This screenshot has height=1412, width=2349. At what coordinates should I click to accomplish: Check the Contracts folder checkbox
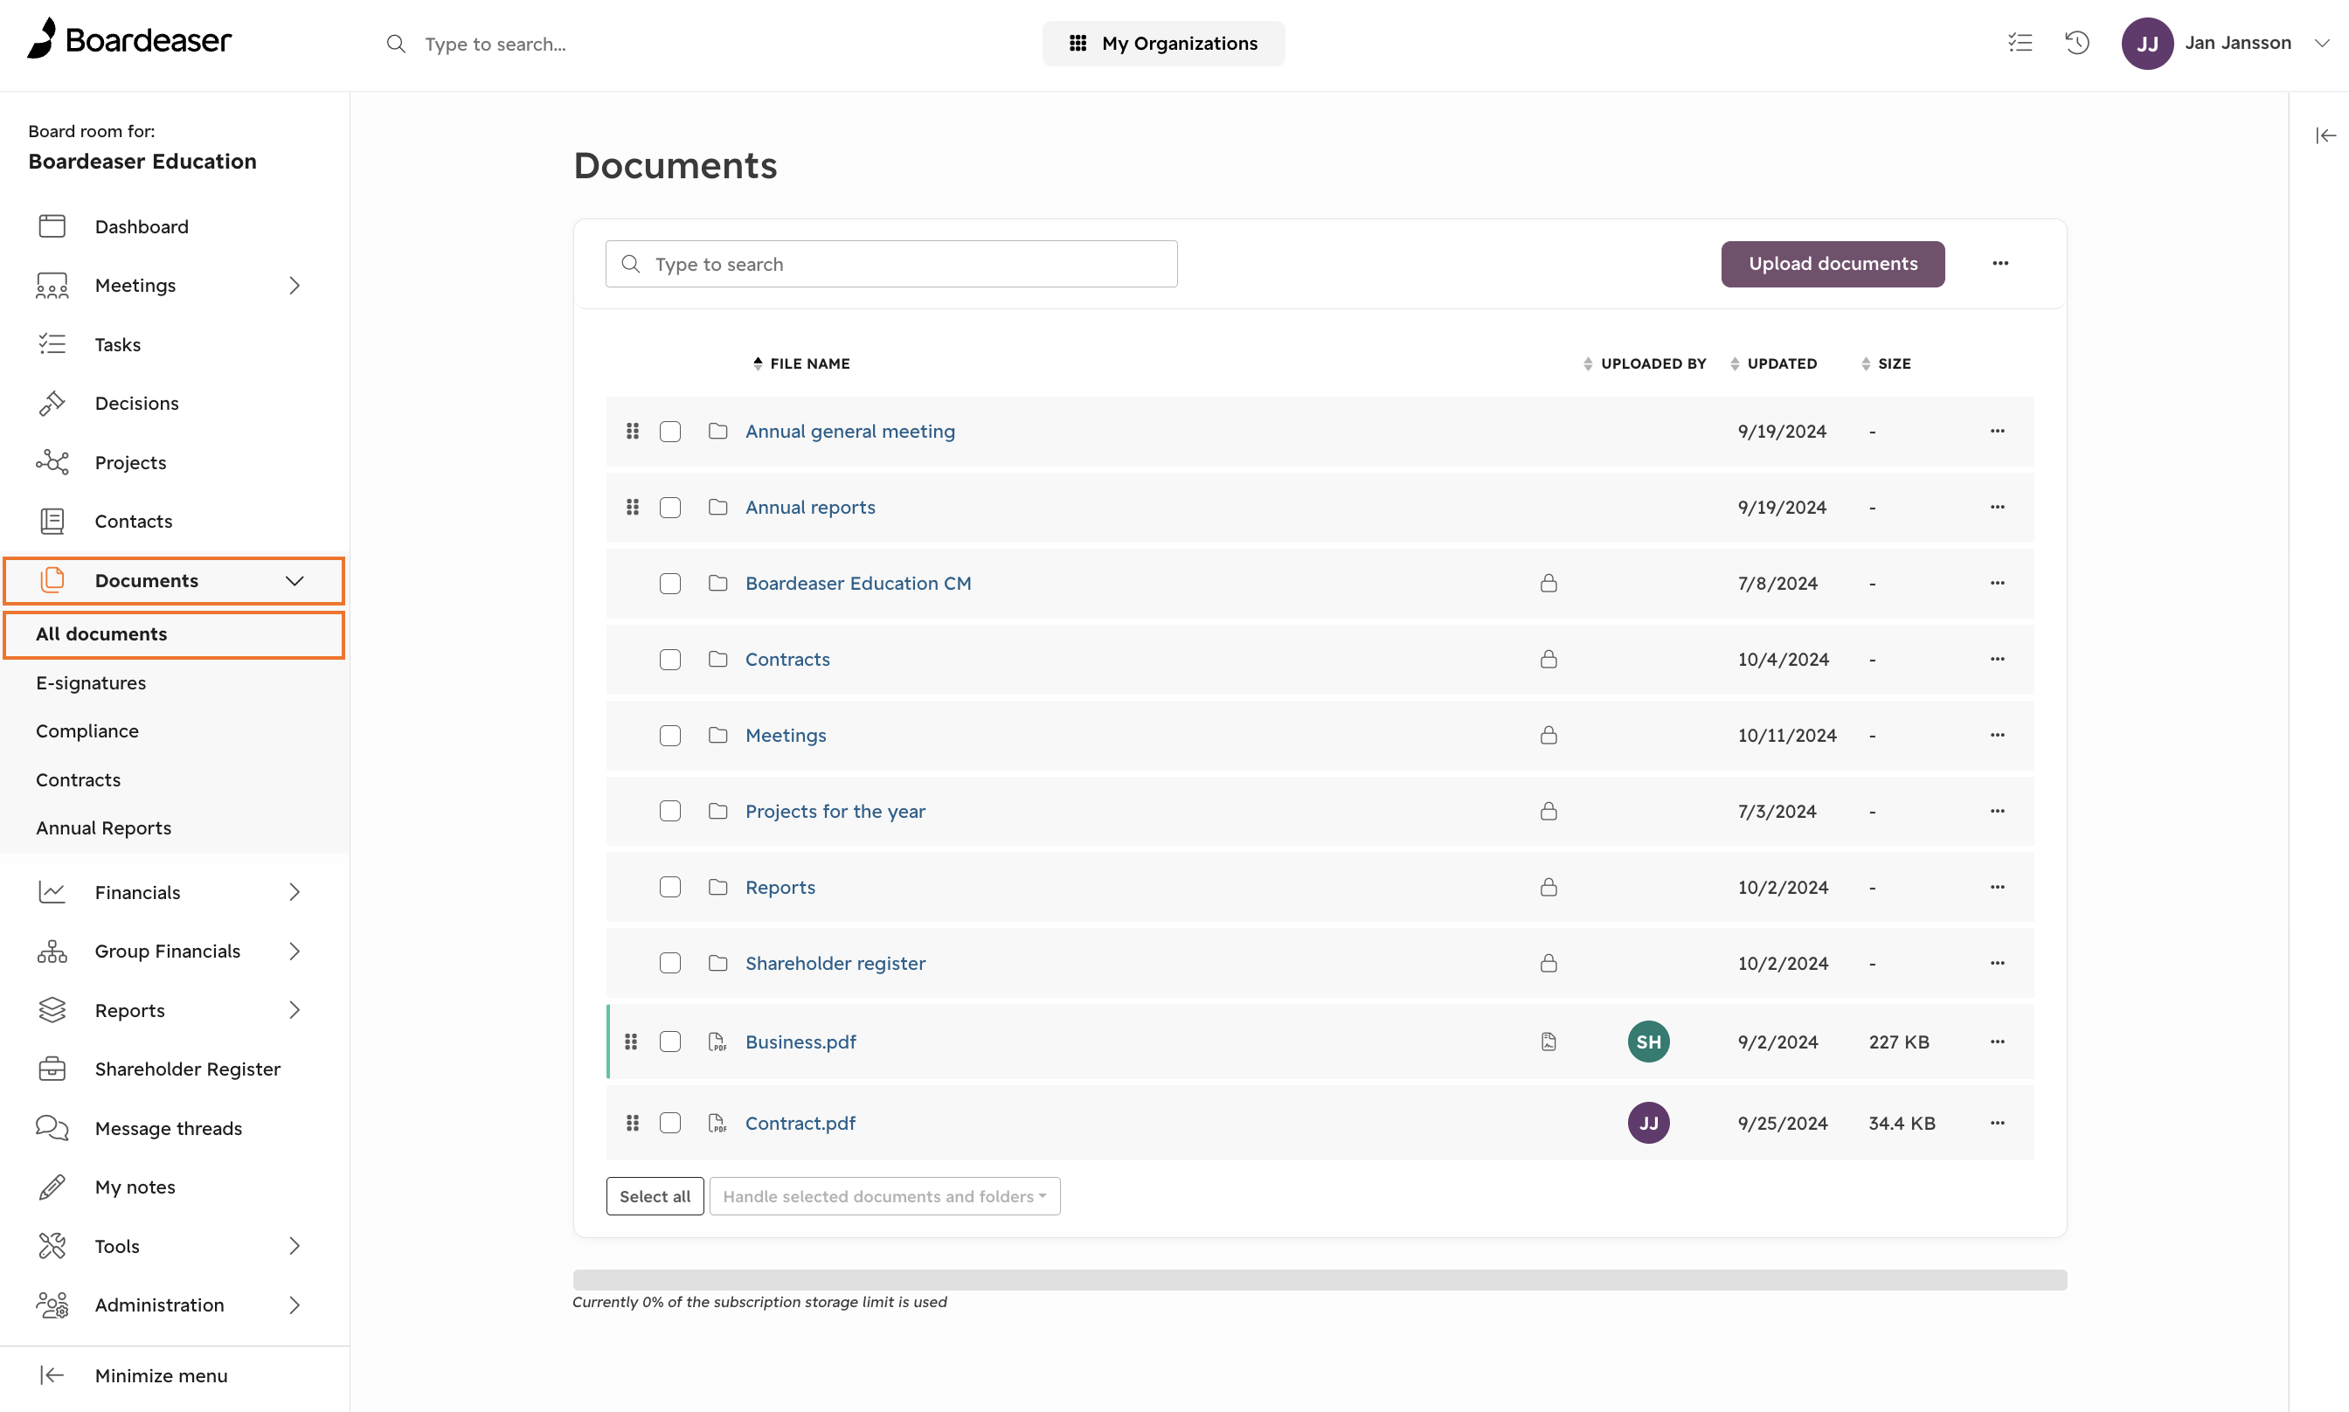(x=669, y=660)
